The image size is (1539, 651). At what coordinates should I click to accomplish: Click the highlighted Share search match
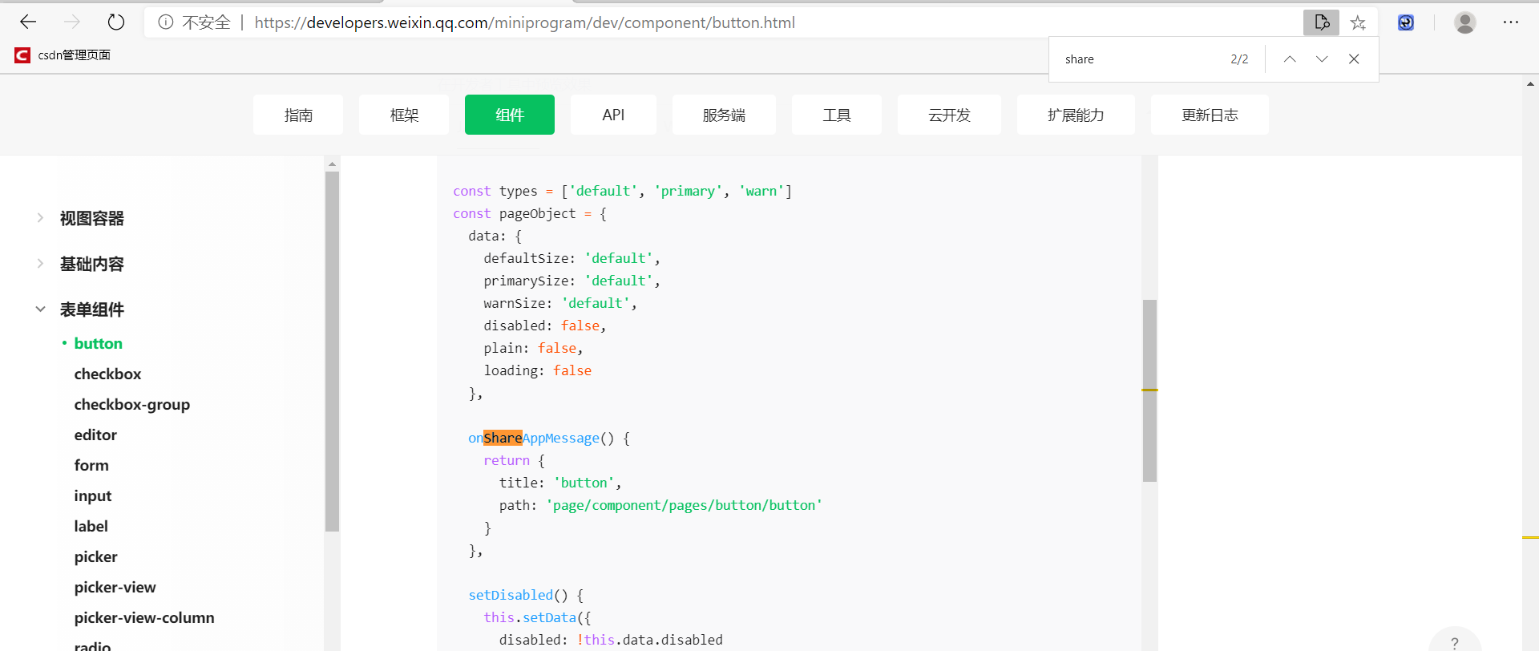(x=503, y=438)
